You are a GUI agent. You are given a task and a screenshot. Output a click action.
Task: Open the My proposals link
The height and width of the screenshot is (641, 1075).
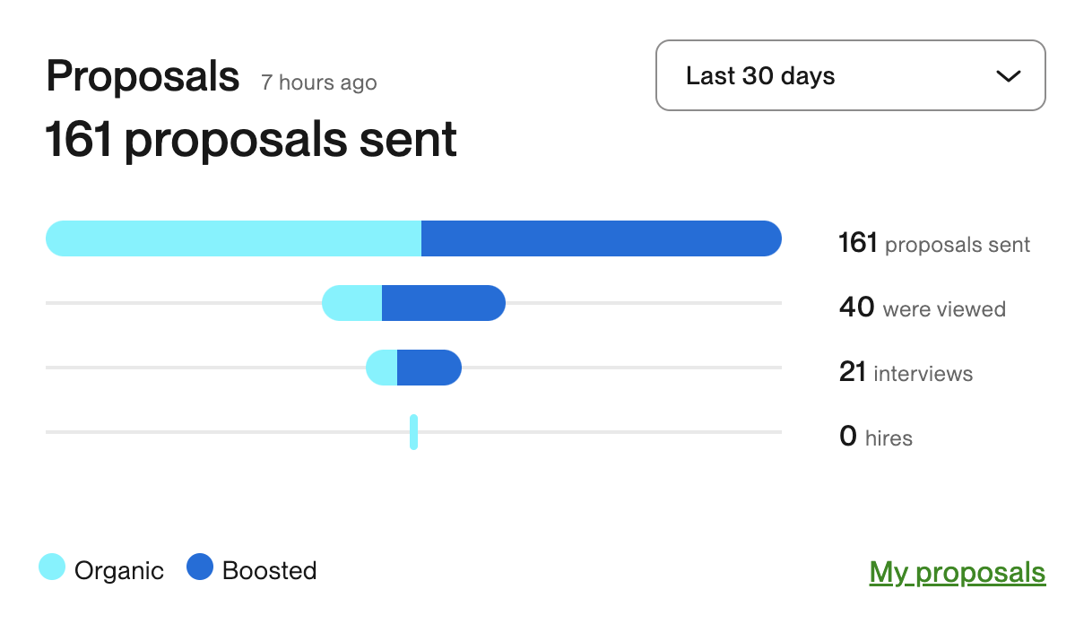coord(957,572)
